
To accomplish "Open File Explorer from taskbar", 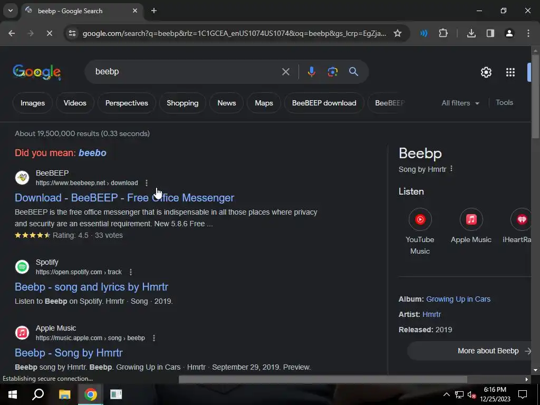I will tap(64, 394).
